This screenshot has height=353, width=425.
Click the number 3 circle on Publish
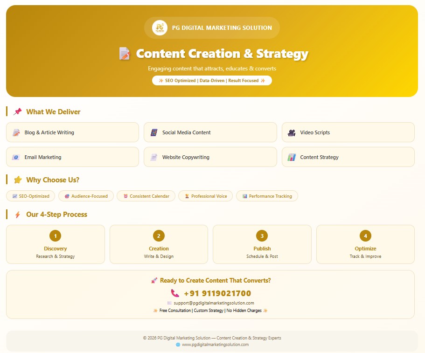(x=262, y=235)
